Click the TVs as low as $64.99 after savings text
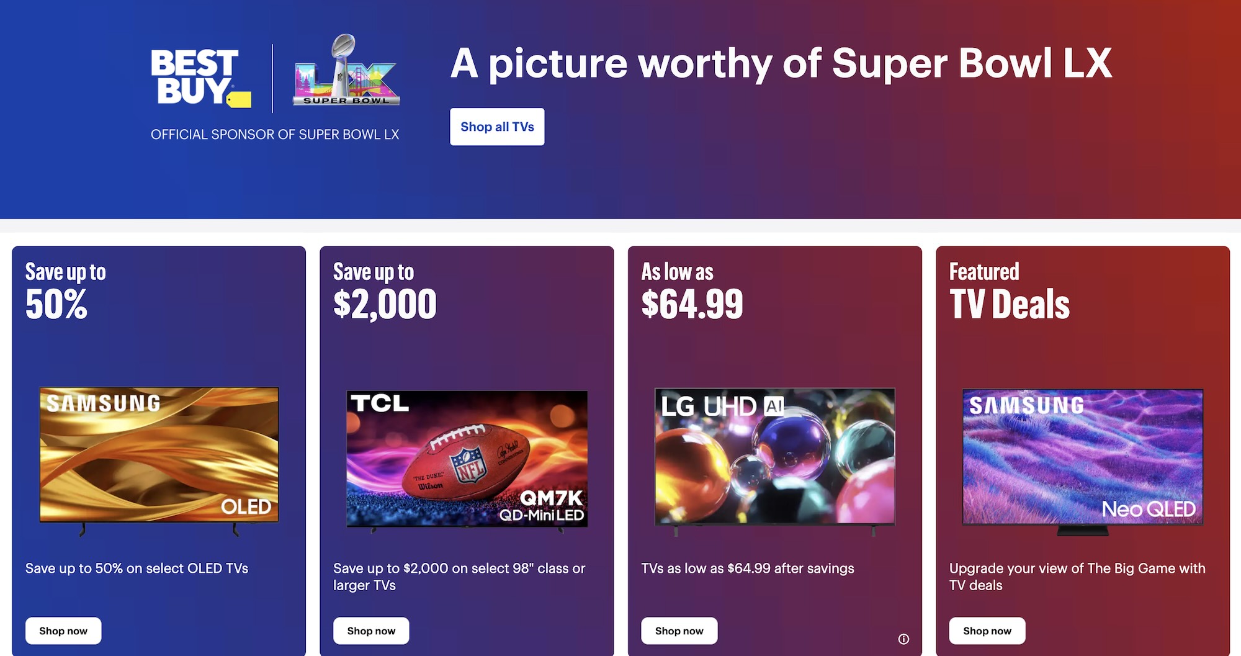Screen dimensions: 1241x656 pos(747,567)
